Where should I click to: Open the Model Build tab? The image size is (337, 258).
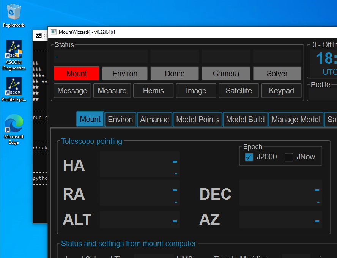pos(245,120)
